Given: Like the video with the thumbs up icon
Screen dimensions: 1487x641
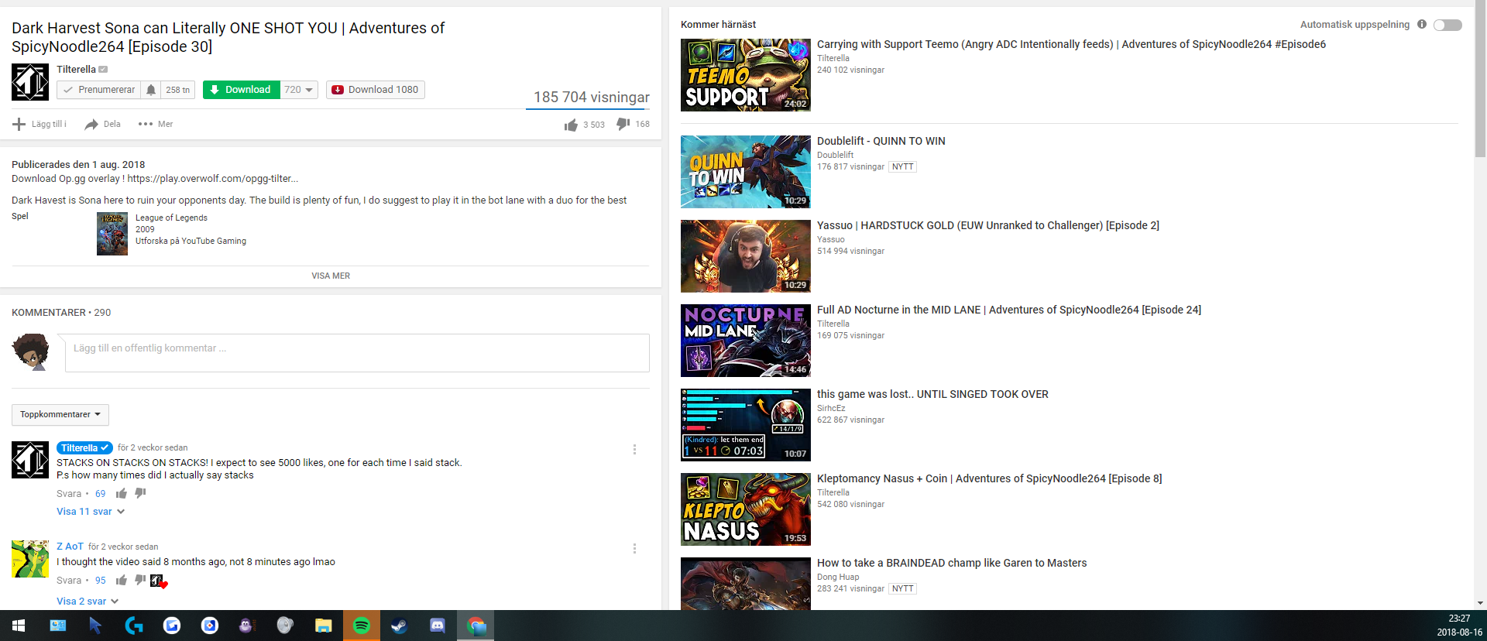Looking at the screenshot, I should click(571, 125).
